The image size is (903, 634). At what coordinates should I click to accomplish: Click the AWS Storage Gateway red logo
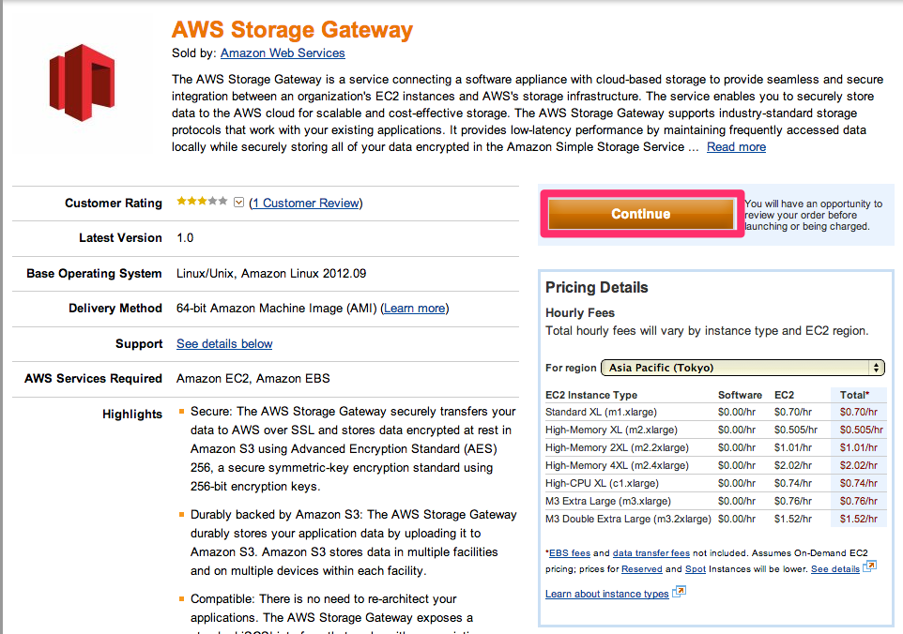(82, 83)
